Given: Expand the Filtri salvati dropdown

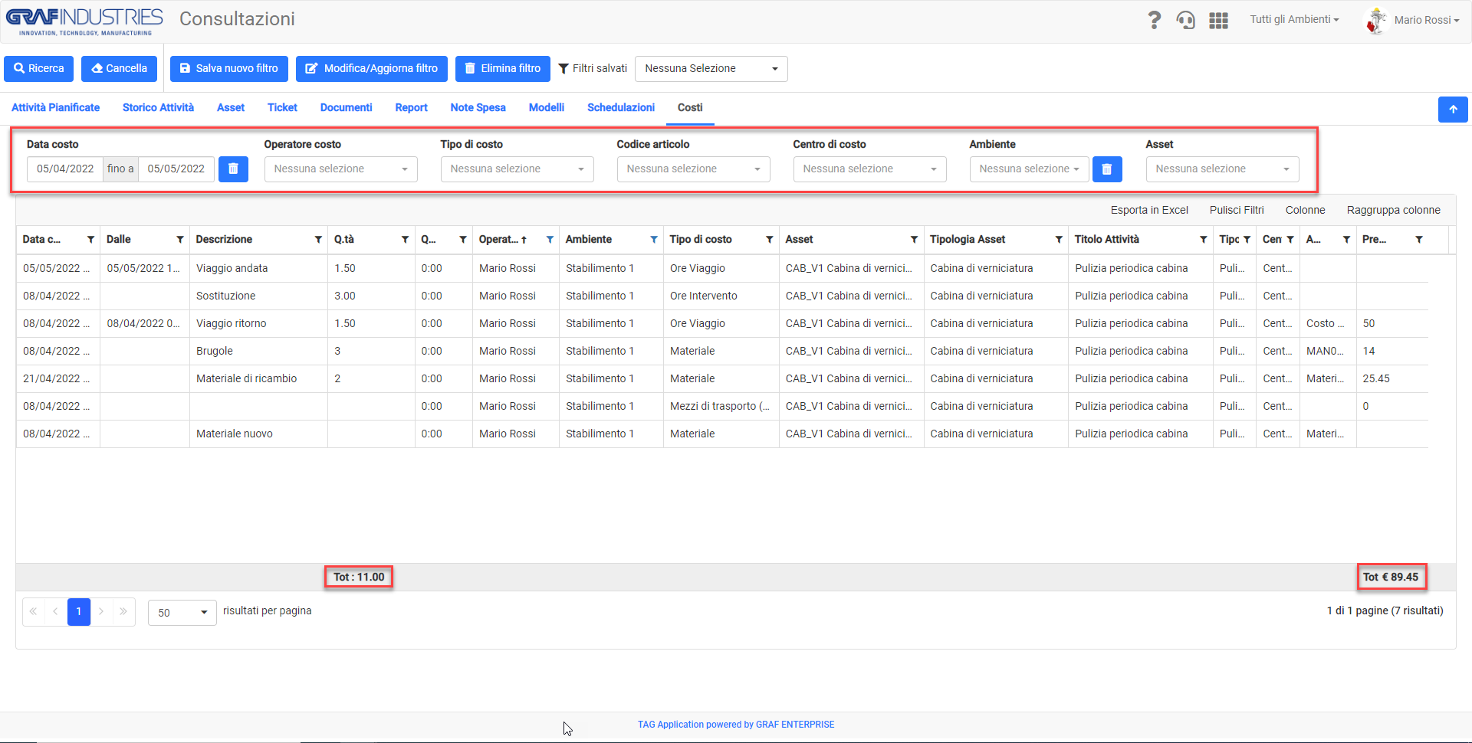Looking at the screenshot, I should (711, 69).
